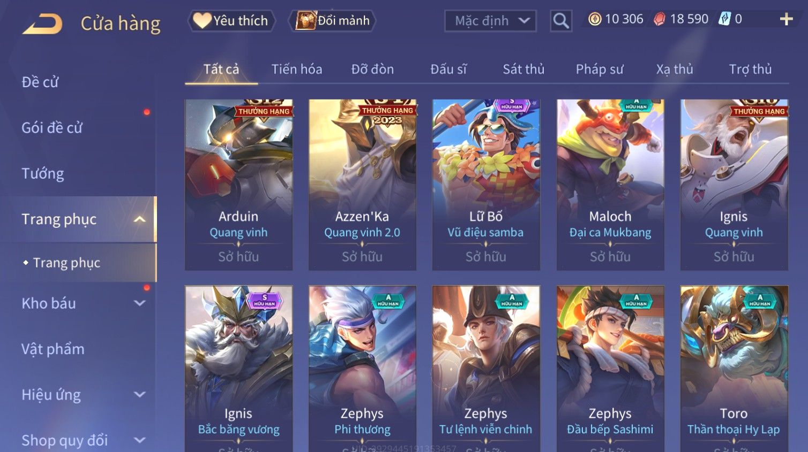The width and height of the screenshot is (808, 452).
Task: Open the search magnifier icon
Action: click(x=561, y=21)
